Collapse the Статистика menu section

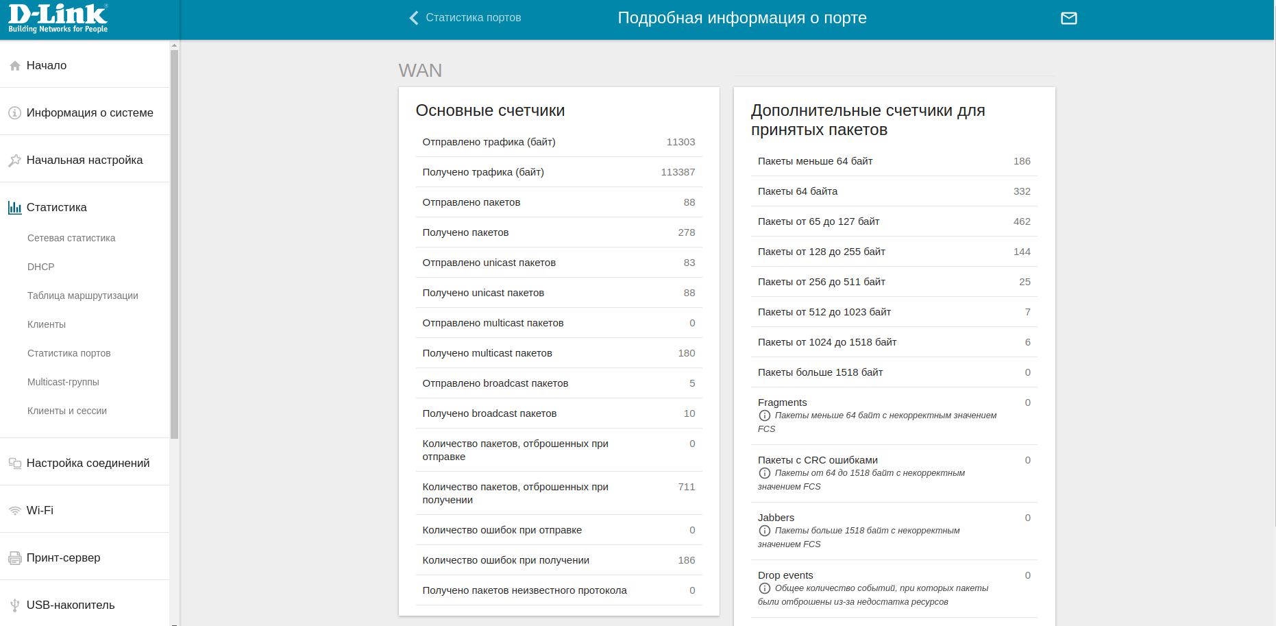click(x=57, y=208)
